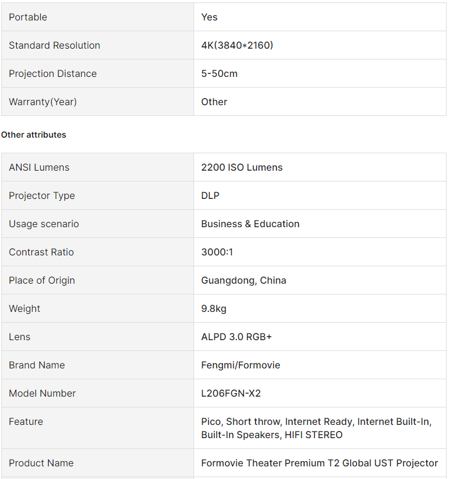The height and width of the screenshot is (479, 452).
Task: Click the Warranty(Year) label
Action: coord(43,102)
